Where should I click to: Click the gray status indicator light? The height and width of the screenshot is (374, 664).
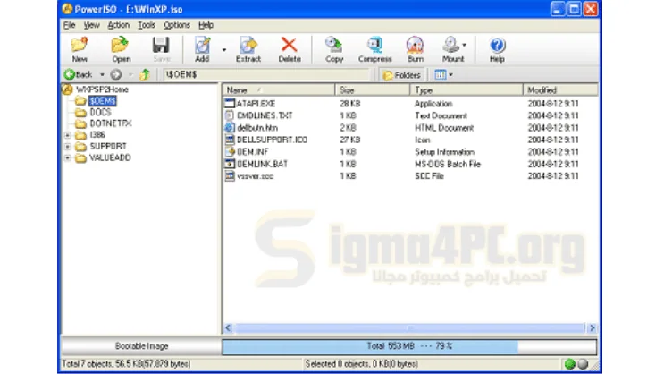[x=583, y=364]
